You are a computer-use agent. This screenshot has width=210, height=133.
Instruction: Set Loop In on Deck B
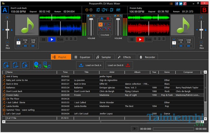[181, 41]
